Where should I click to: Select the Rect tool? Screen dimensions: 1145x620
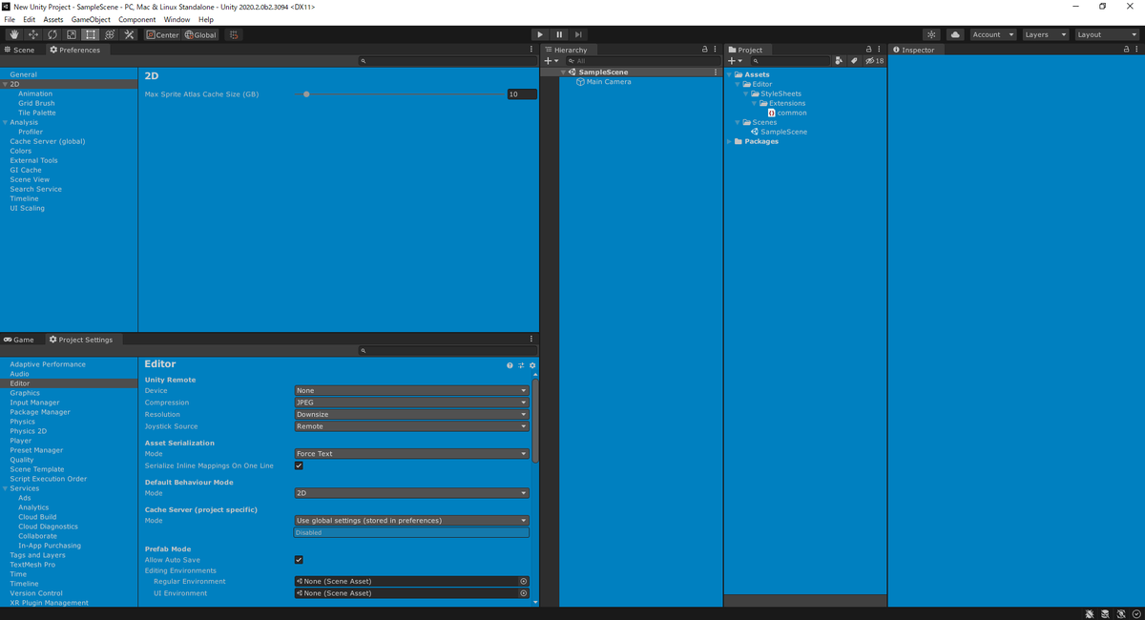coord(91,34)
